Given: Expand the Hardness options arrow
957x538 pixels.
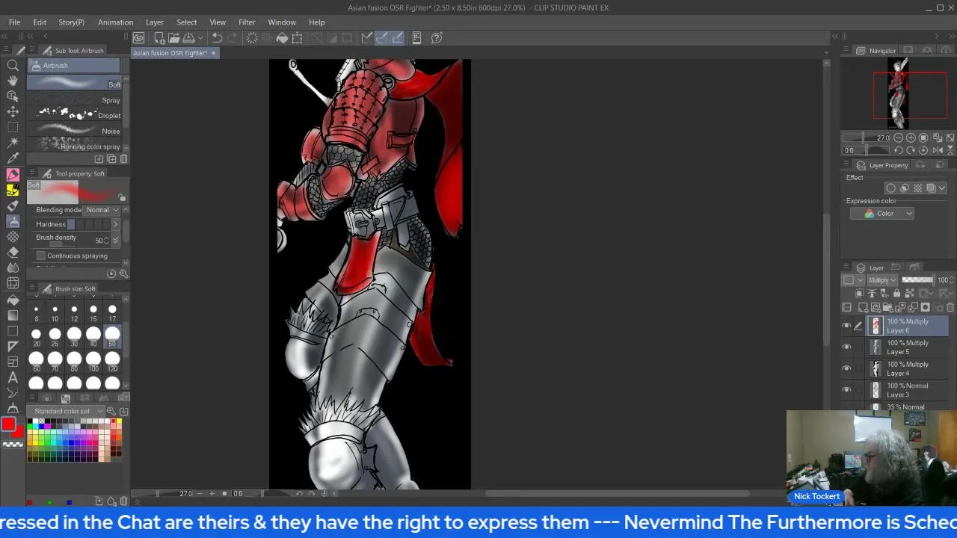Looking at the screenshot, I should (x=115, y=224).
